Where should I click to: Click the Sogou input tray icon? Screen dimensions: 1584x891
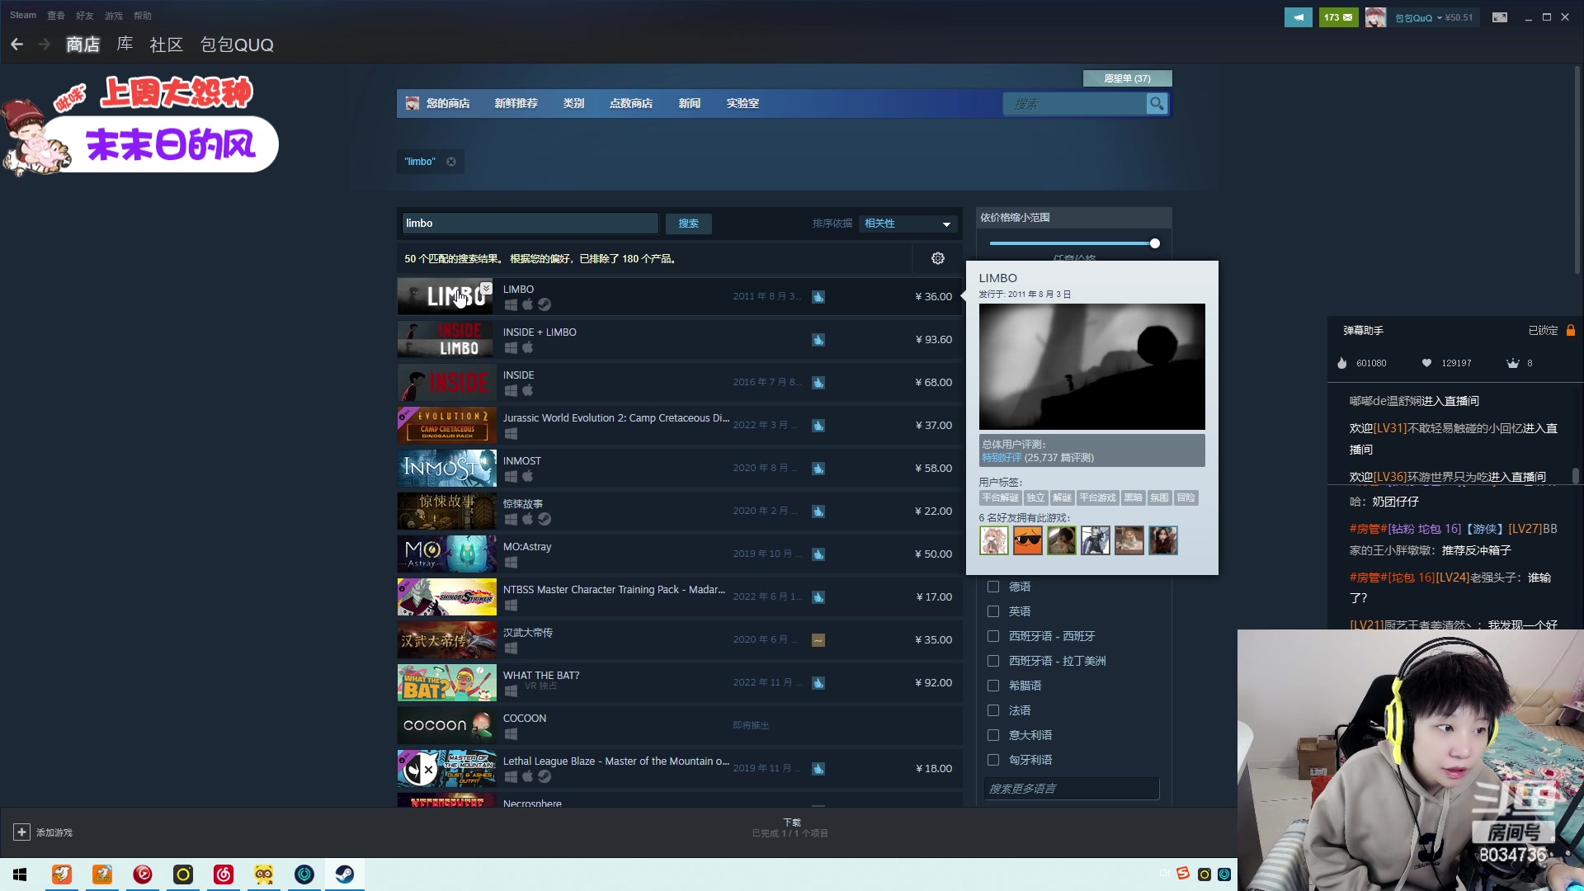[x=1183, y=874]
